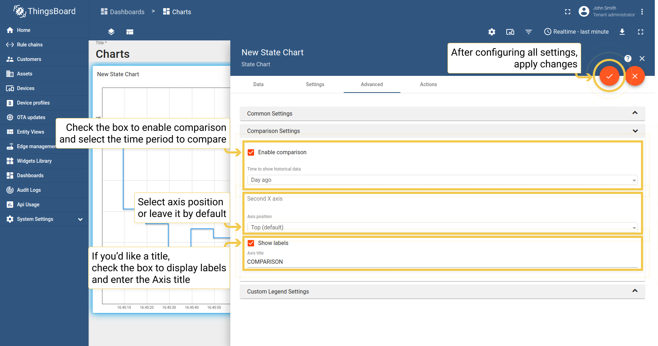View Api Usage statistics
The height and width of the screenshot is (346, 658).
[x=28, y=204]
